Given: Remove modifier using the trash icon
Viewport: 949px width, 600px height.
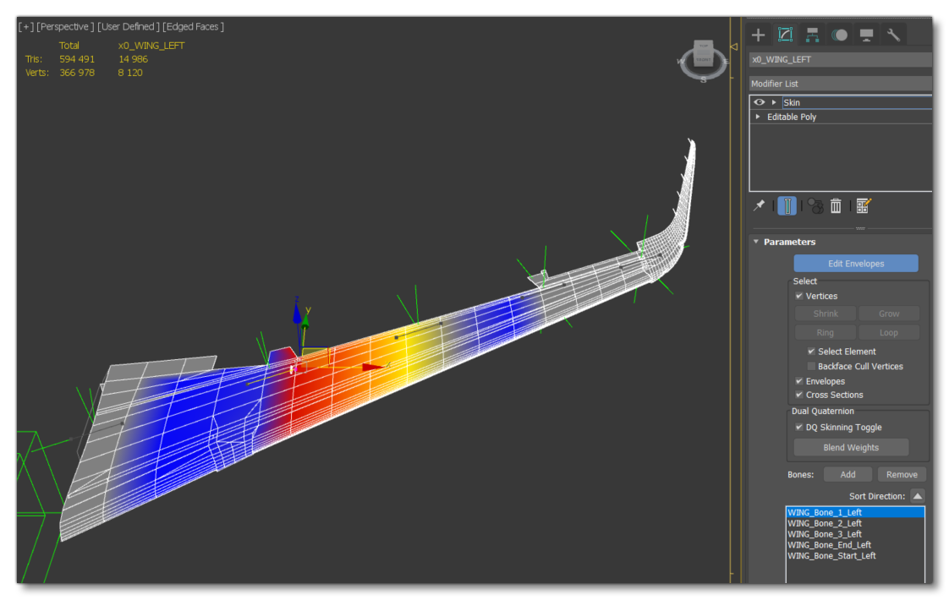Looking at the screenshot, I should coord(836,206).
